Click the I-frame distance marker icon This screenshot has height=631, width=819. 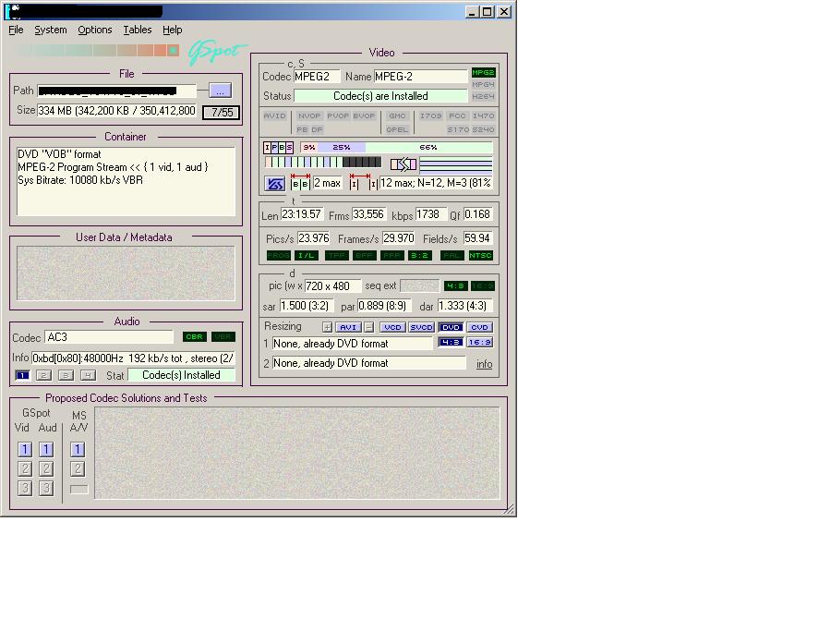tap(363, 182)
